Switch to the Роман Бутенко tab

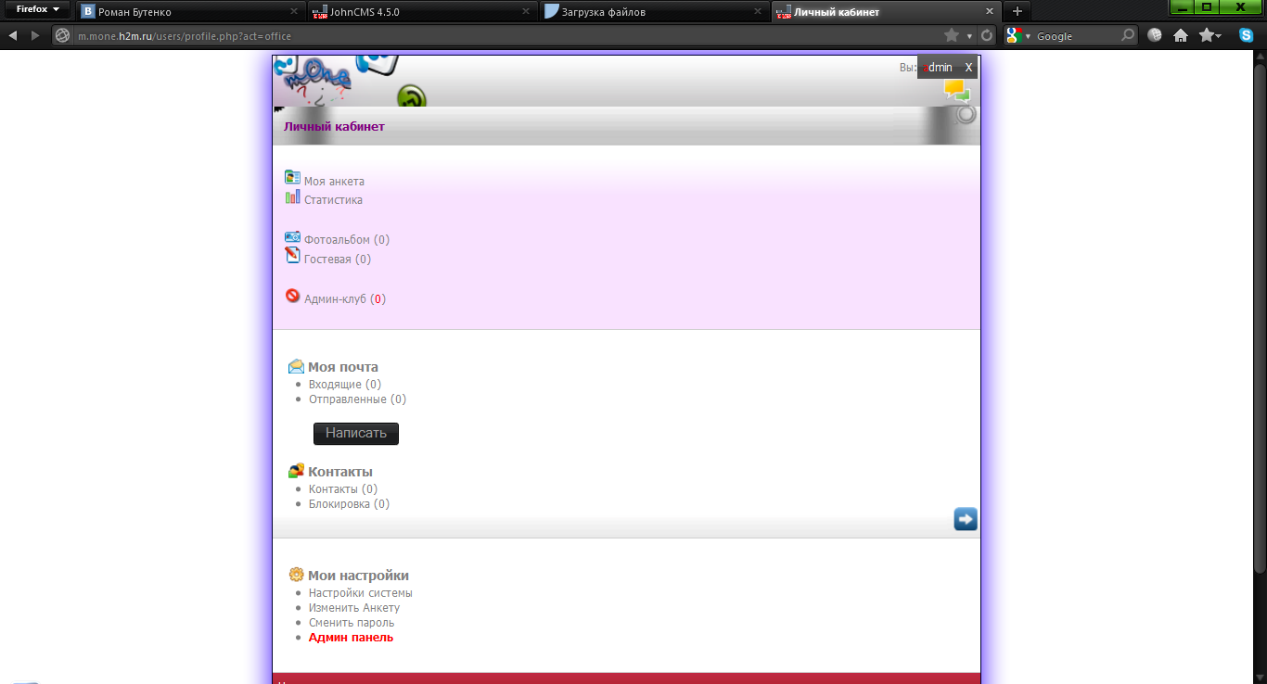click(x=190, y=12)
